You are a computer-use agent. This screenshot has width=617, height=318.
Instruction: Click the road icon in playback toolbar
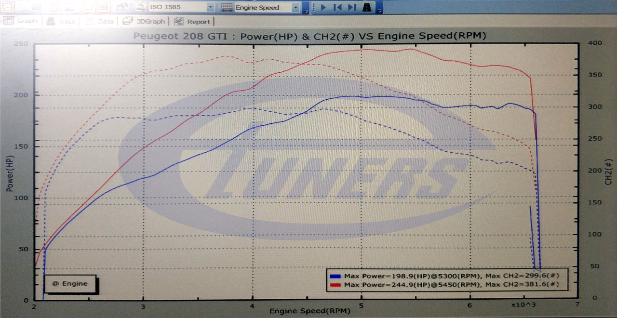point(367,7)
